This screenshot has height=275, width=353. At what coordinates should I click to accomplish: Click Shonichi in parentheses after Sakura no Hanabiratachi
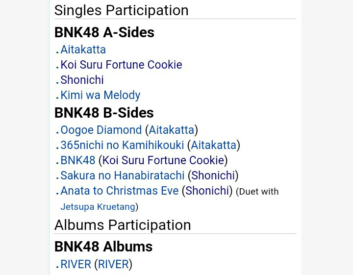click(213, 175)
